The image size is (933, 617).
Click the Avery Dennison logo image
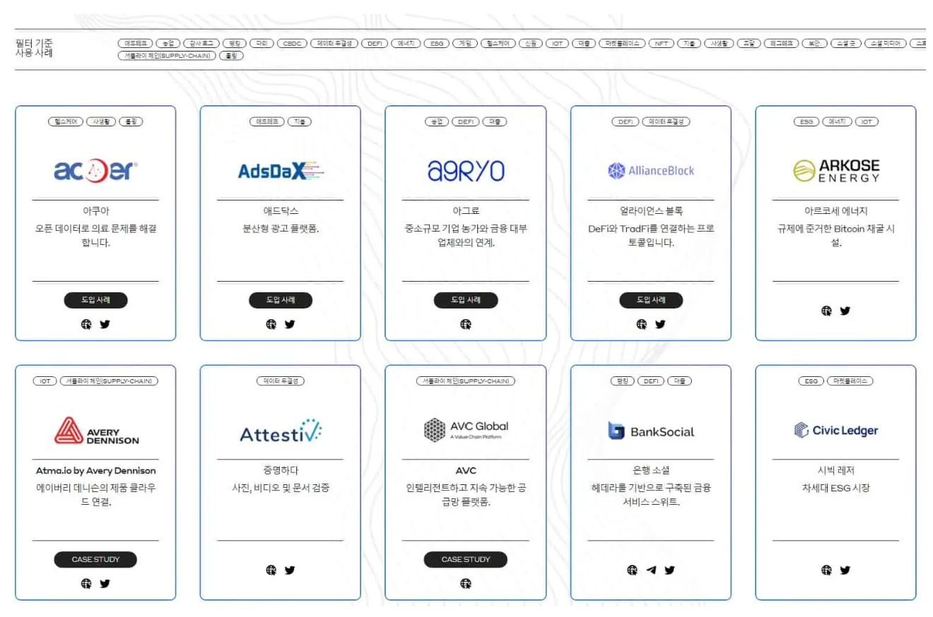point(96,431)
